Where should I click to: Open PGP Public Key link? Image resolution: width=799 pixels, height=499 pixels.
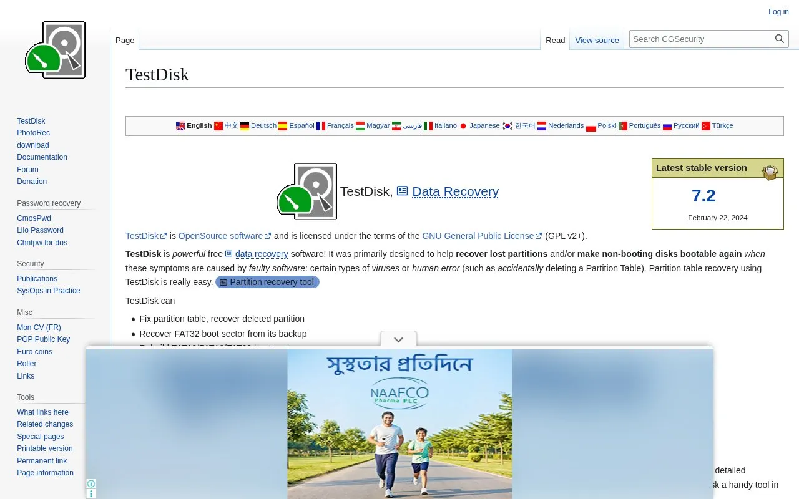click(43, 339)
